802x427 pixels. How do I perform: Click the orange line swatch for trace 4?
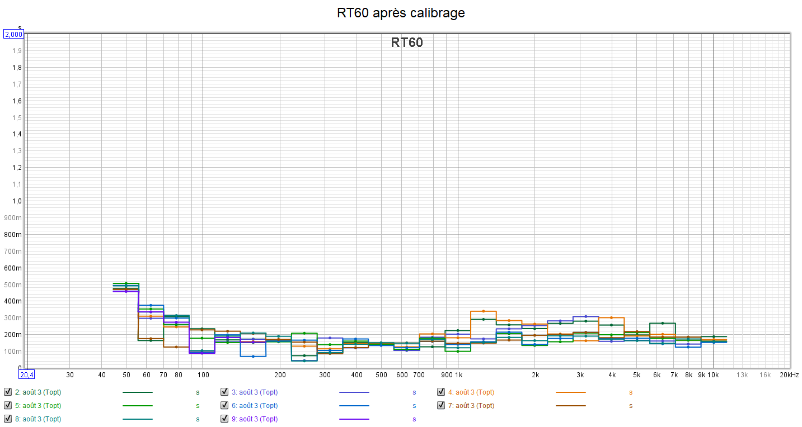click(570, 392)
